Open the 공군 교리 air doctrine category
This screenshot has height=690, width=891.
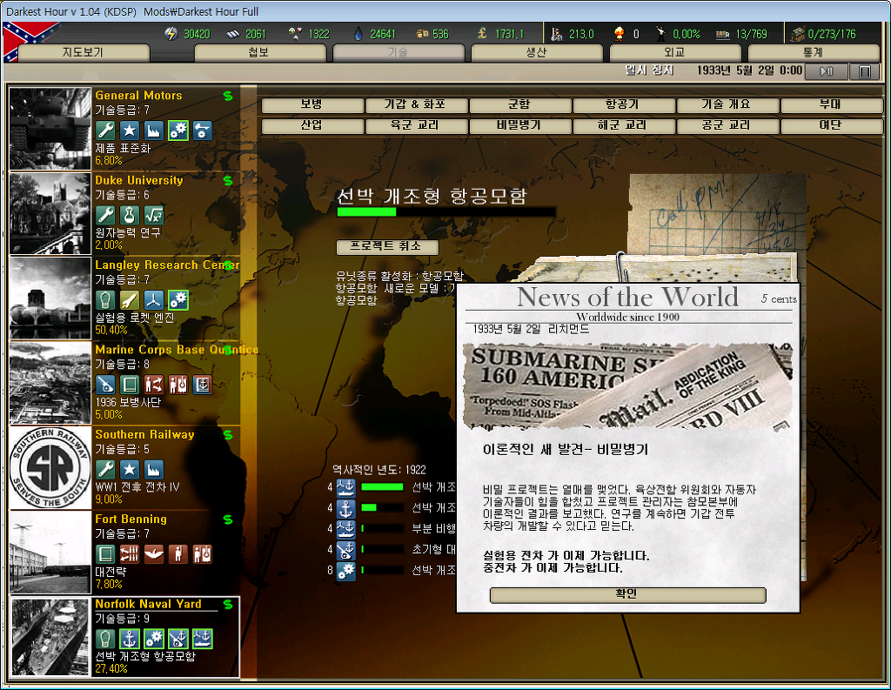pyautogui.click(x=727, y=125)
